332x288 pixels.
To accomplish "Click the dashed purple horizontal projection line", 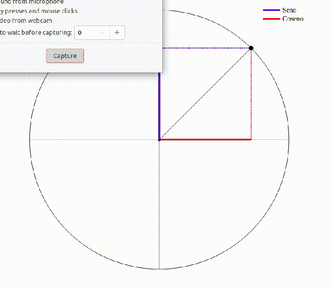I will coord(208,48).
